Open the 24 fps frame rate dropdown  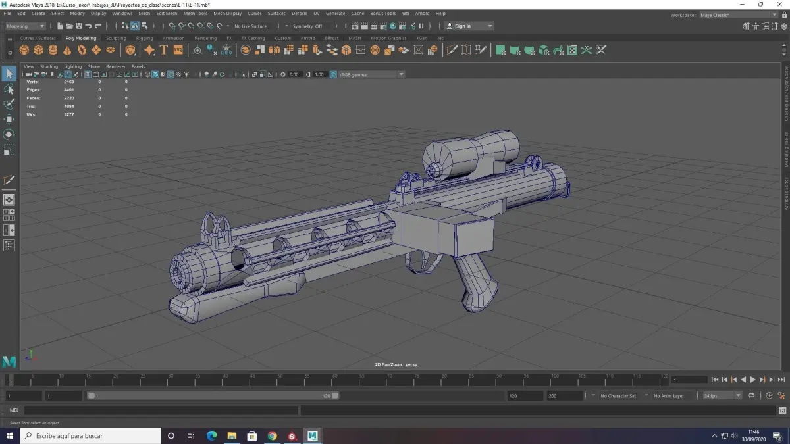coord(722,396)
